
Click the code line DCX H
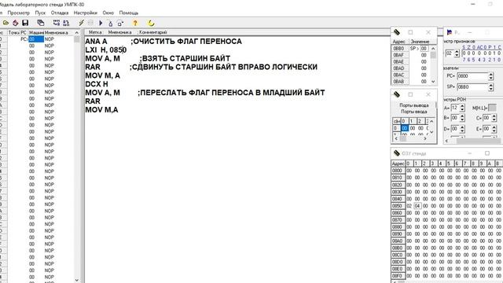click(x=97, y=84)
